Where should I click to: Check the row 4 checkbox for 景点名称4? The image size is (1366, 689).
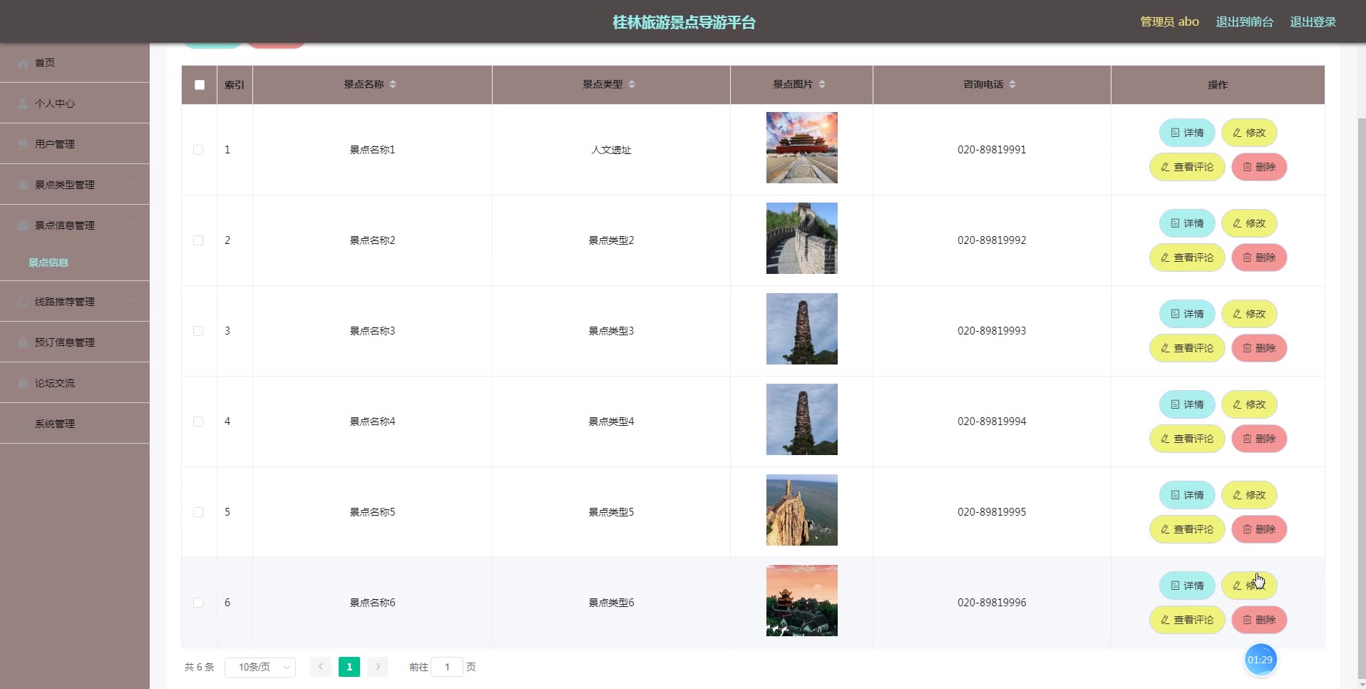pyautogui.click(x=198, y=422)
